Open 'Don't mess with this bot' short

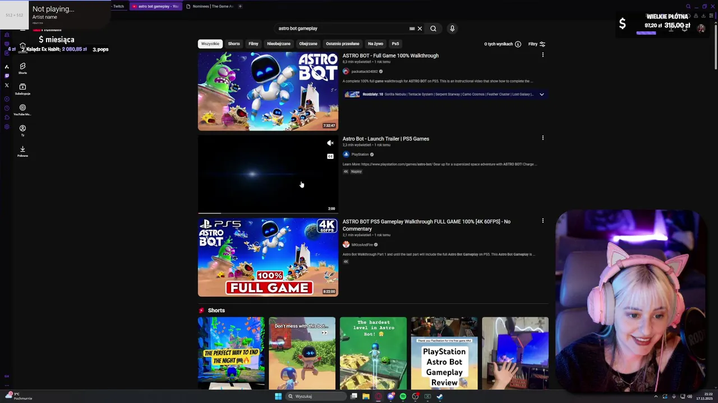[x=302, y=353]
